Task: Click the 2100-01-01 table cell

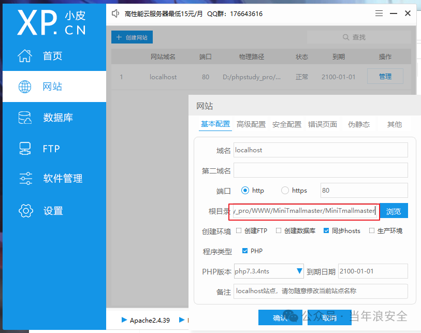Action: (338, 77)
